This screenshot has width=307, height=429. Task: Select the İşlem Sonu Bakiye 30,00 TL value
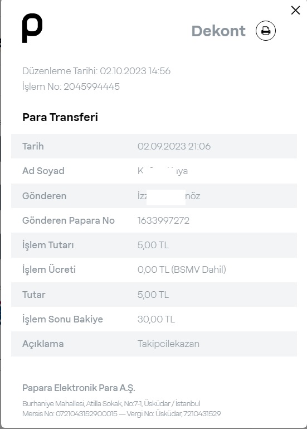click(156, 319)
